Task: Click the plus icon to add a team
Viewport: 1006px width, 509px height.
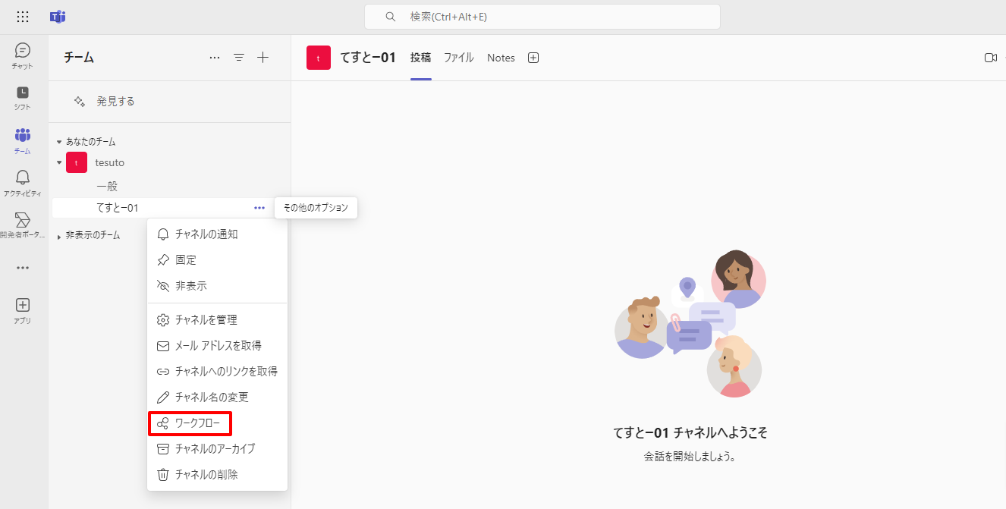Action: pyautogui.click(x=263, y=58)
